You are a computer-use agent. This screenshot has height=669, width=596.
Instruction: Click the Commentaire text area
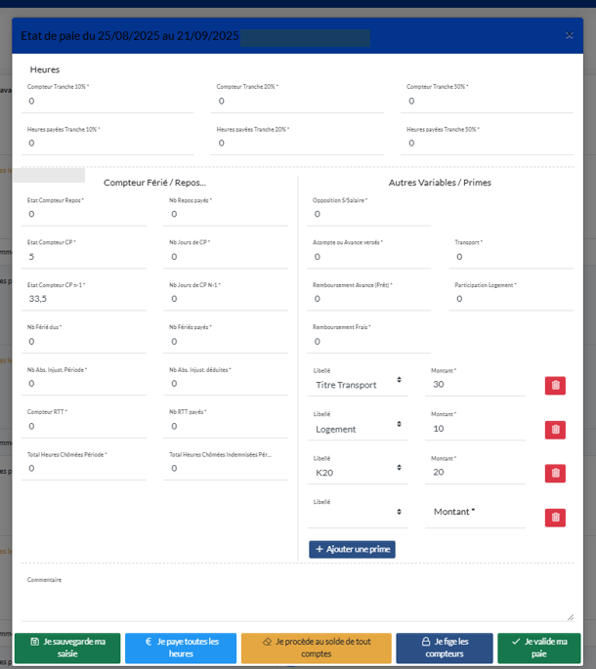pyautogui.click(x=297, y=603)
